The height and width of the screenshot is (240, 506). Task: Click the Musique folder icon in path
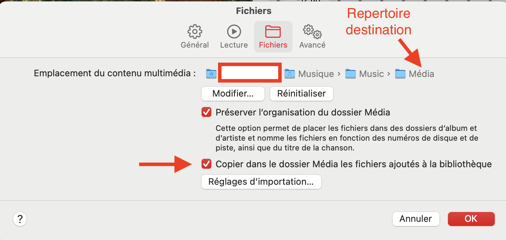[289, 73]
